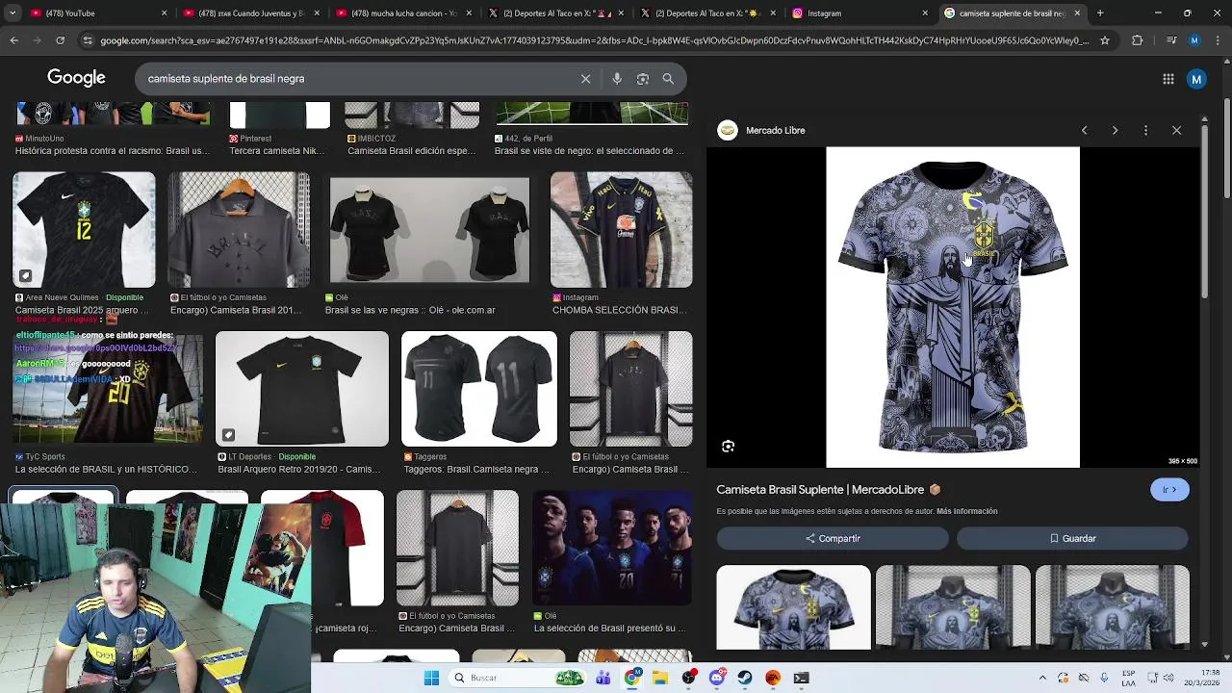
Task: Click 'La selección de Brasil presentó su' caption
Action: point(609,629)
